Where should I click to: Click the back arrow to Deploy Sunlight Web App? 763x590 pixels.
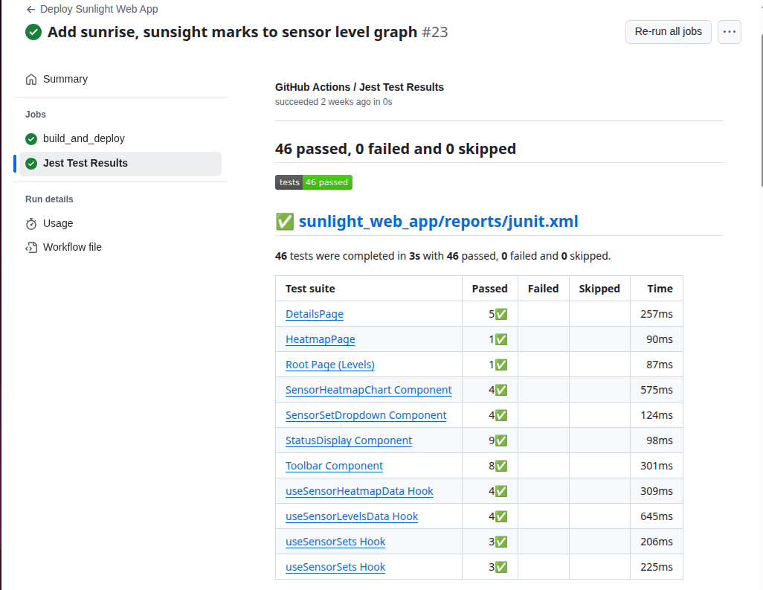(30, 10)
